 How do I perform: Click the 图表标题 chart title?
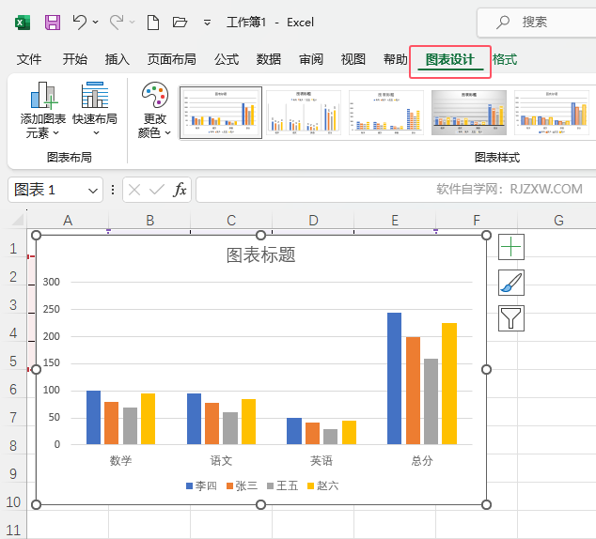coord(260,254)
